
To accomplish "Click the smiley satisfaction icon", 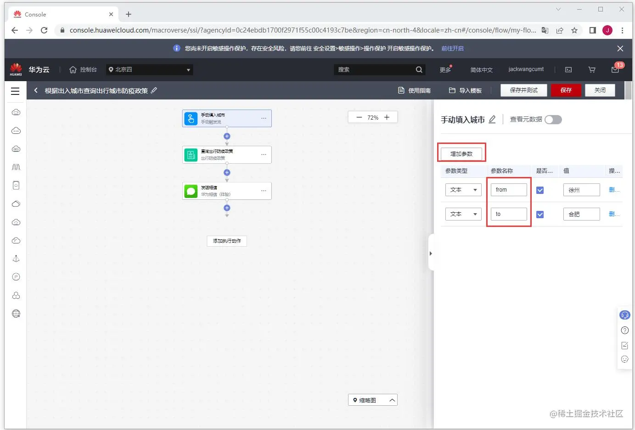I will pos(625,359).
